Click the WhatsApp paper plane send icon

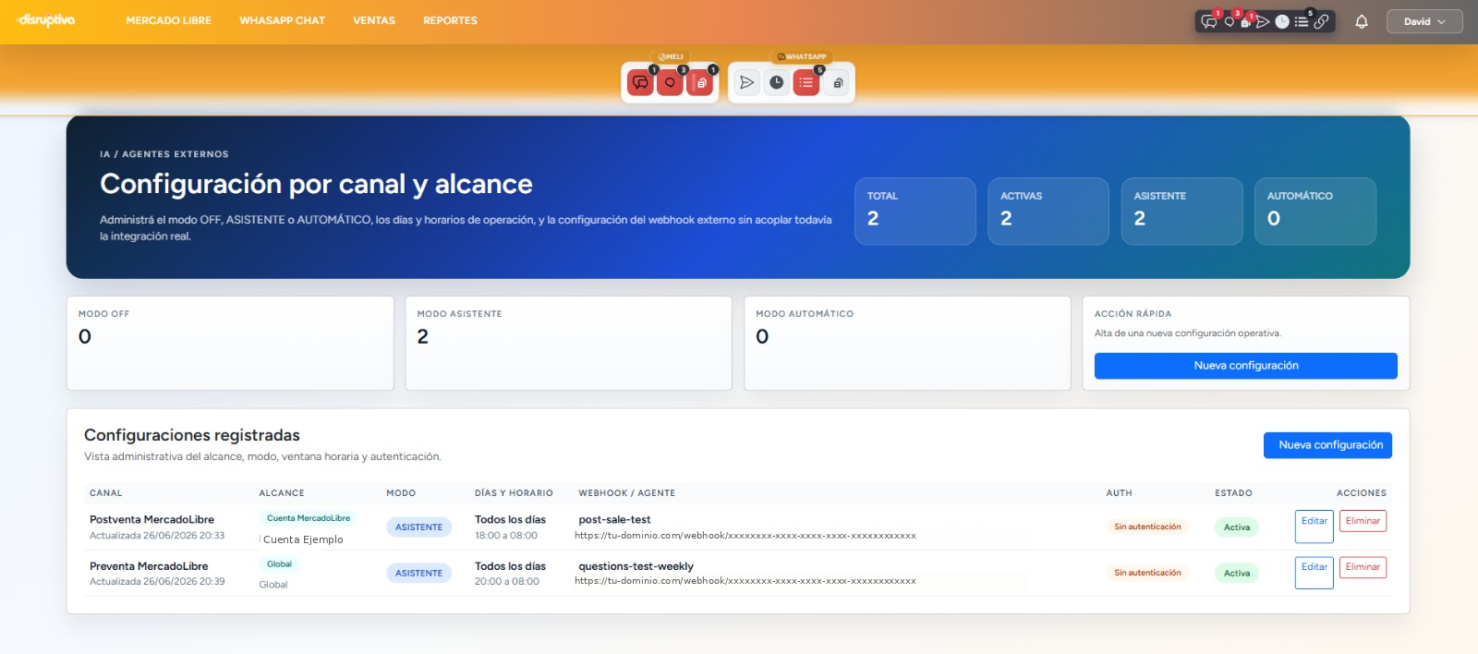tap(746, 83)
